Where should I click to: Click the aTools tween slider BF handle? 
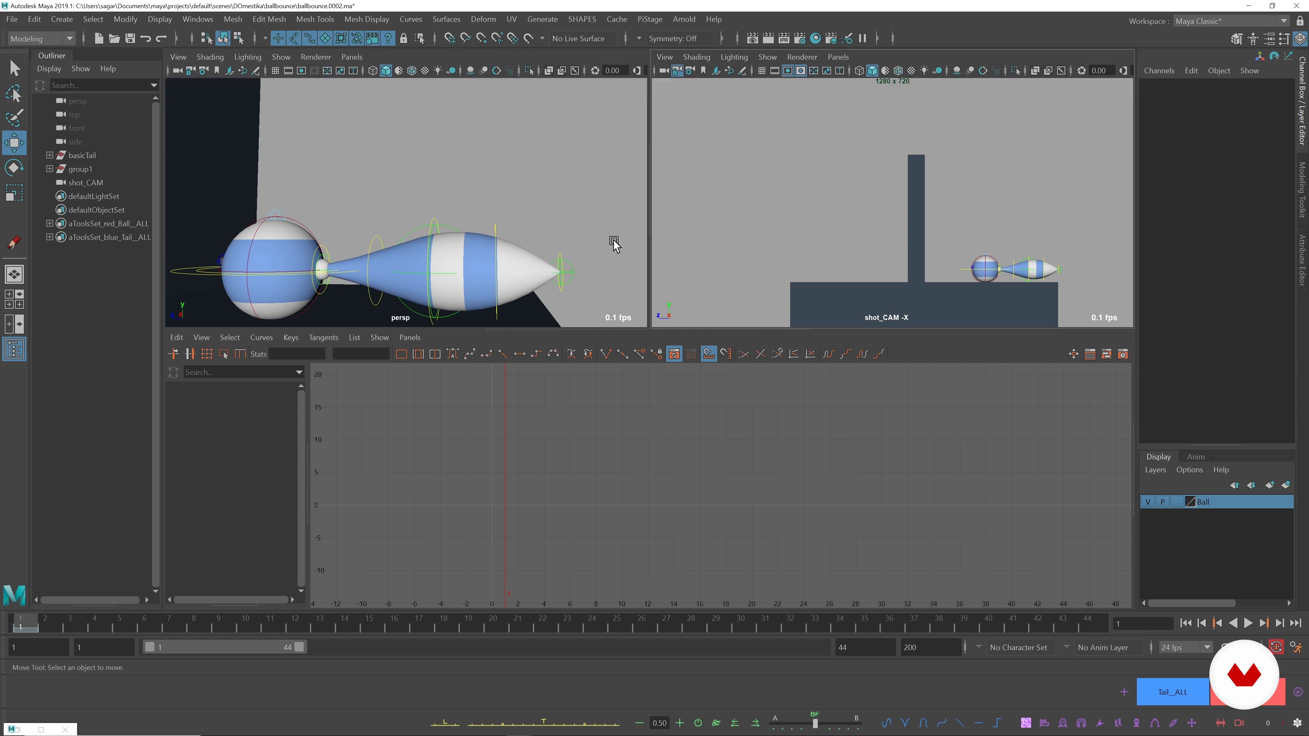[815, 723]
